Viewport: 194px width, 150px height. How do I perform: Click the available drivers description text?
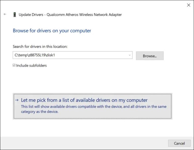[94, 109]
